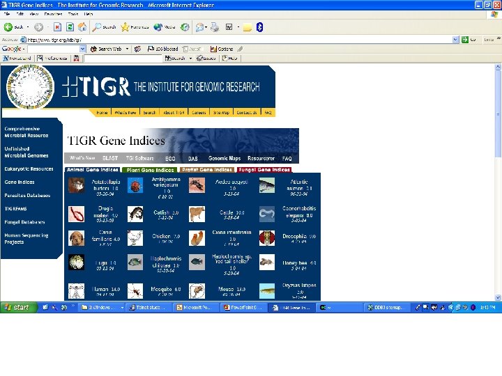
Task: Click the BLAST link in gene indices bar
Action: pyautogui.click(x=110, y=158)
